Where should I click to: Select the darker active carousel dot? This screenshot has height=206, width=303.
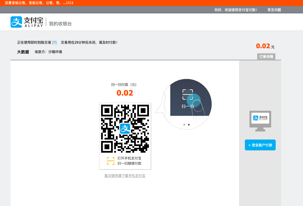coord(189,125)
